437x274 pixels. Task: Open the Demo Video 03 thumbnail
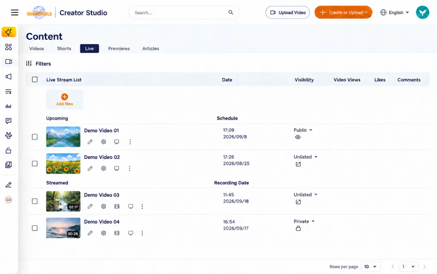tap(63, 201)
